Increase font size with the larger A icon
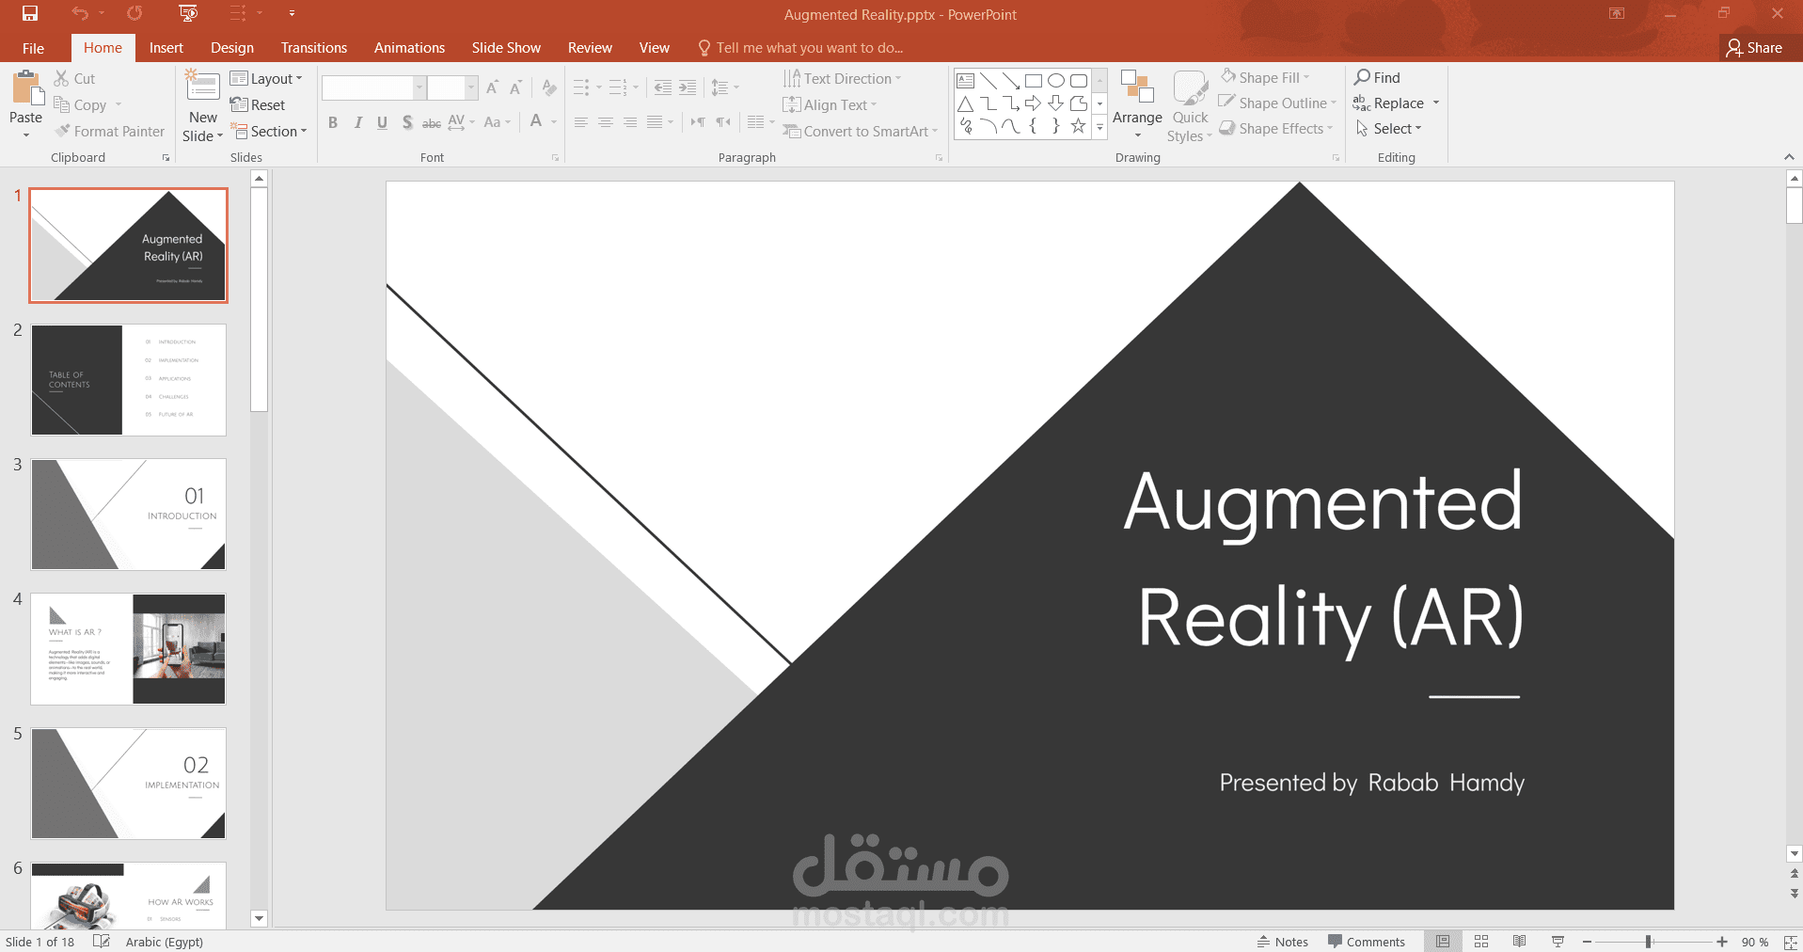 point(492,87)
